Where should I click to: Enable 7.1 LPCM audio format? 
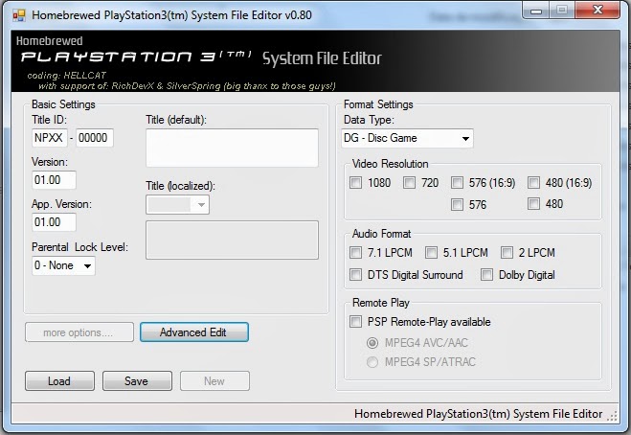point(355,253)
